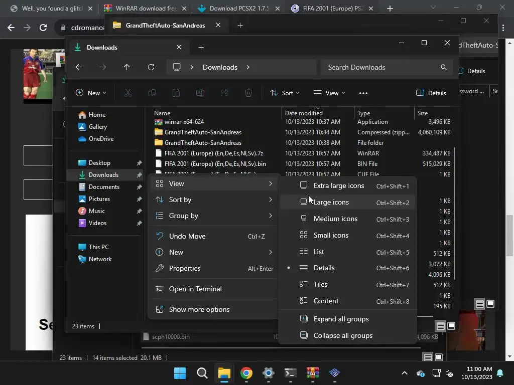Image resolution: width=514 pixels, height=385 pixels.
Task: Click Collapse all groups
Action: point(347,335)
